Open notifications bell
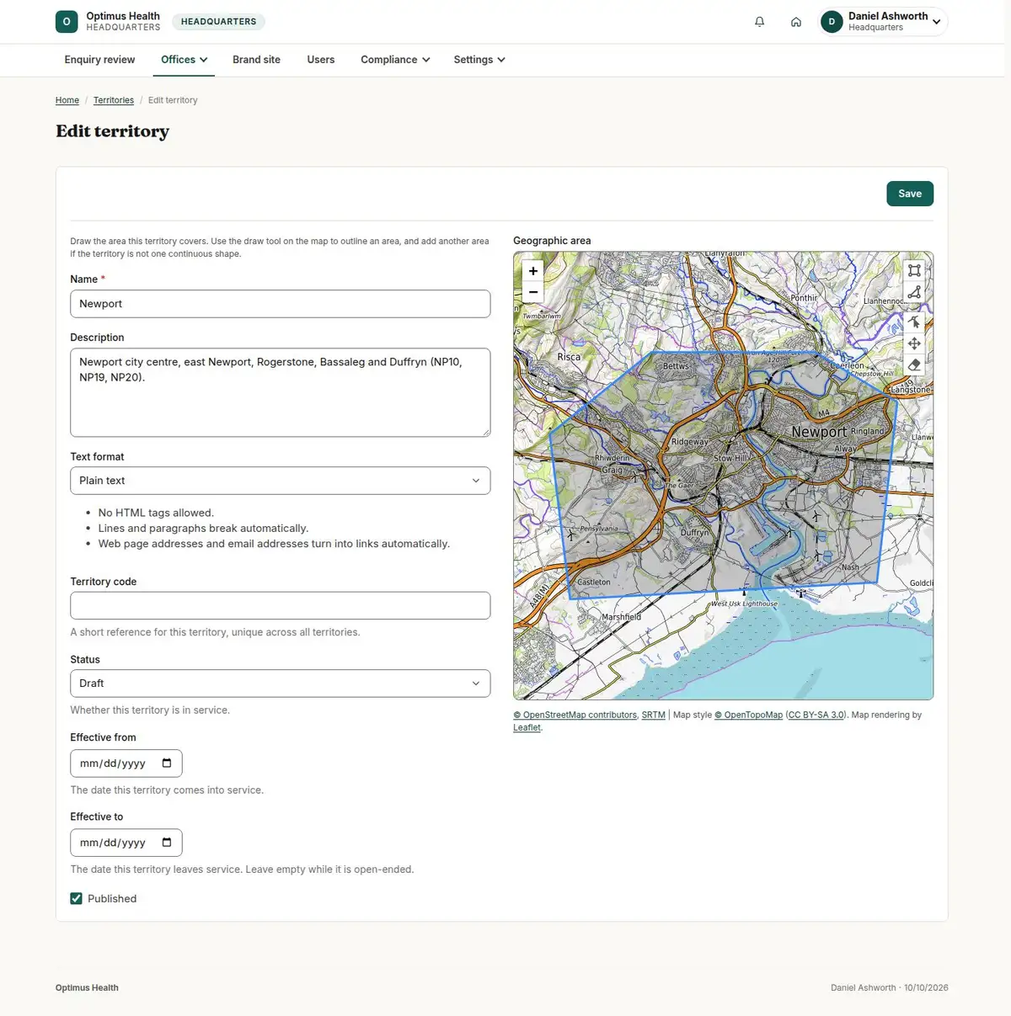Image resolution: width=1011 pixels, height=1016 pixels. click(759, 22)
